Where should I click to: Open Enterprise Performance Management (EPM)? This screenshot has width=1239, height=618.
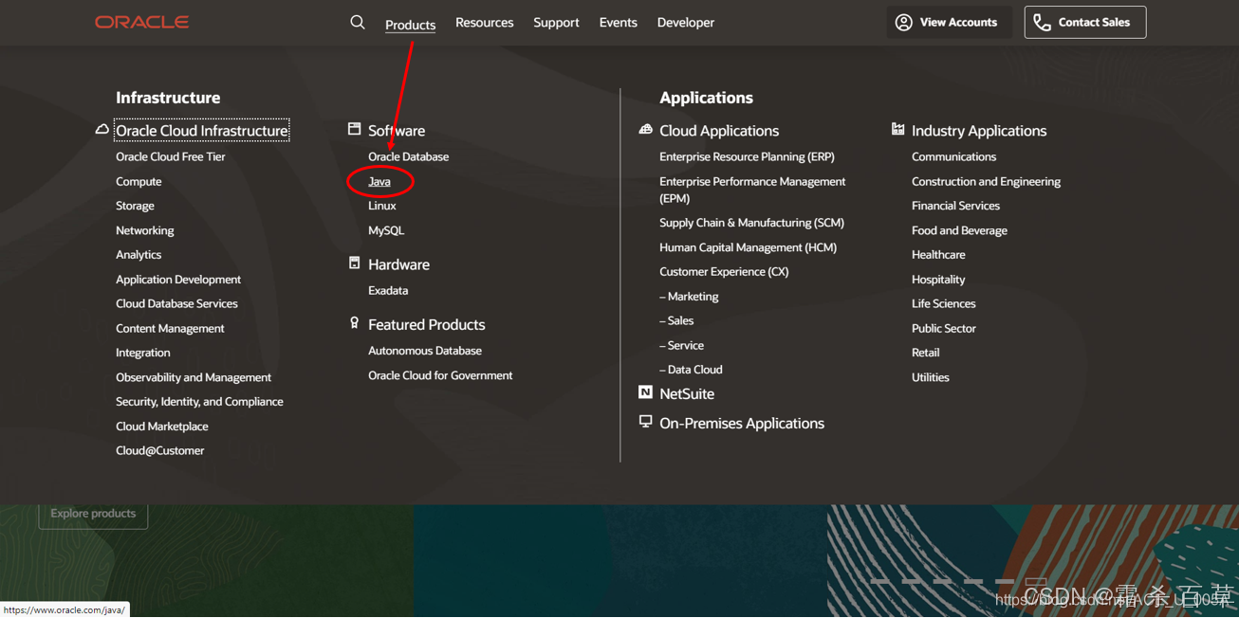click(x=752, y=190)
